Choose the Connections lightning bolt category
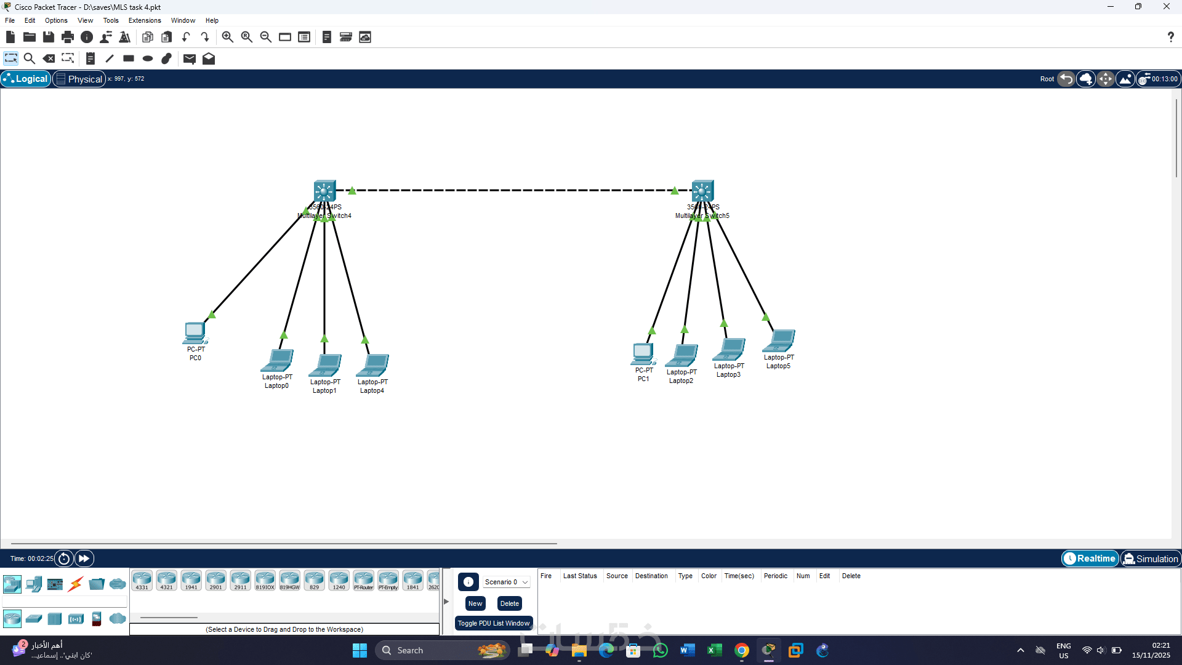This screenshot has height=665, width=1182. click(x=76, y=584)
